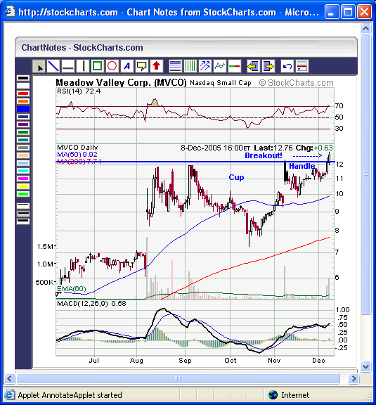Select the blue horizontal parallel lines tool
The width and height of the screenshot is (376, 405).
[x=175, y=66]
